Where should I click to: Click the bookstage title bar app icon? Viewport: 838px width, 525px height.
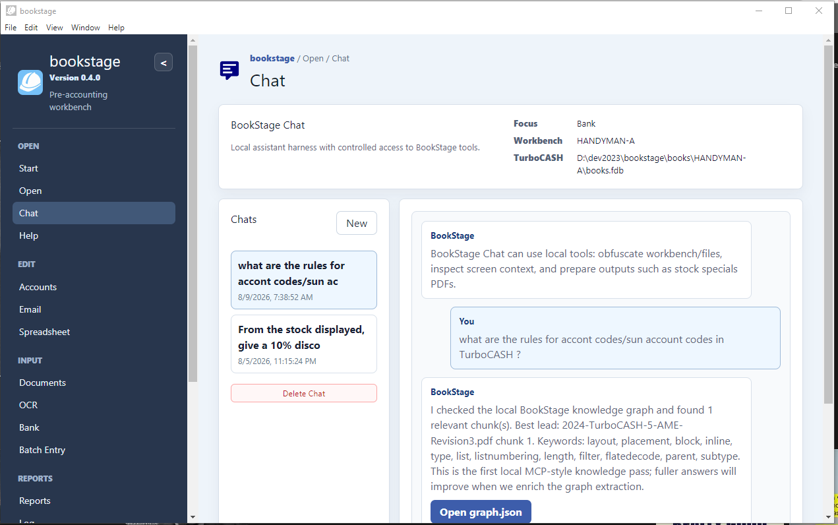[11, 11]
